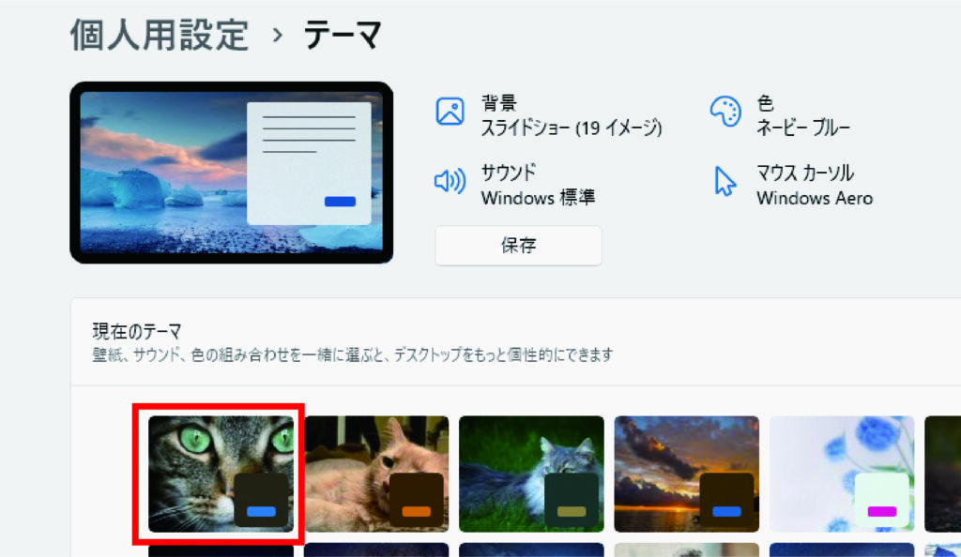
Task: Click the background picture icon
Action: (450, 111)
